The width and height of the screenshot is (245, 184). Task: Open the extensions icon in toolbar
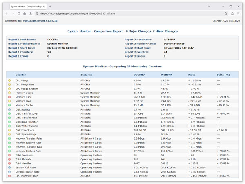click(x=232, y=13)
